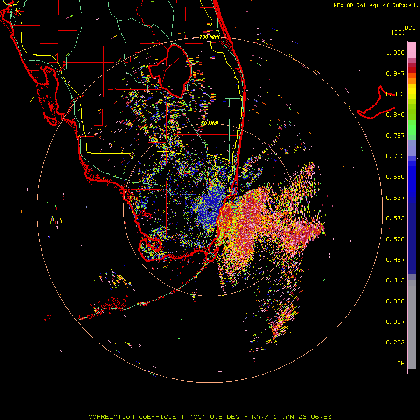Screen dimensions: 420x420
Task: Pick the light pink segment of the color bar
Action: pos(412,50)
